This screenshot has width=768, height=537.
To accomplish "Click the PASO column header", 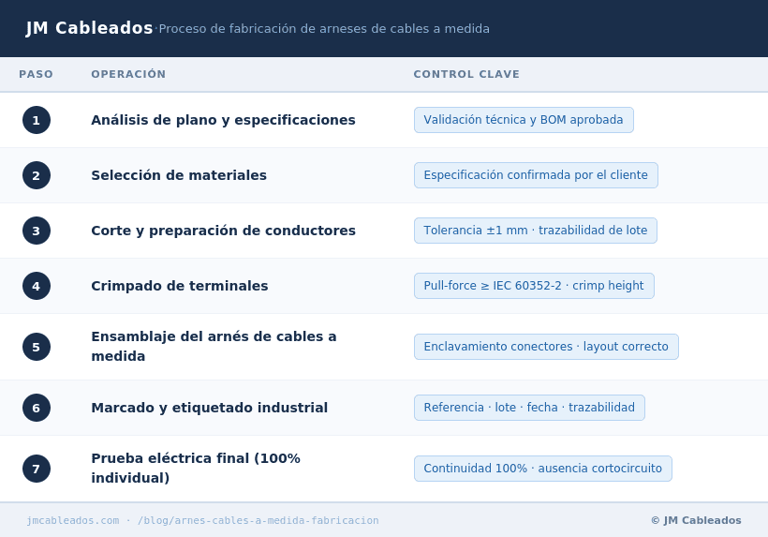I will point(36,74).
